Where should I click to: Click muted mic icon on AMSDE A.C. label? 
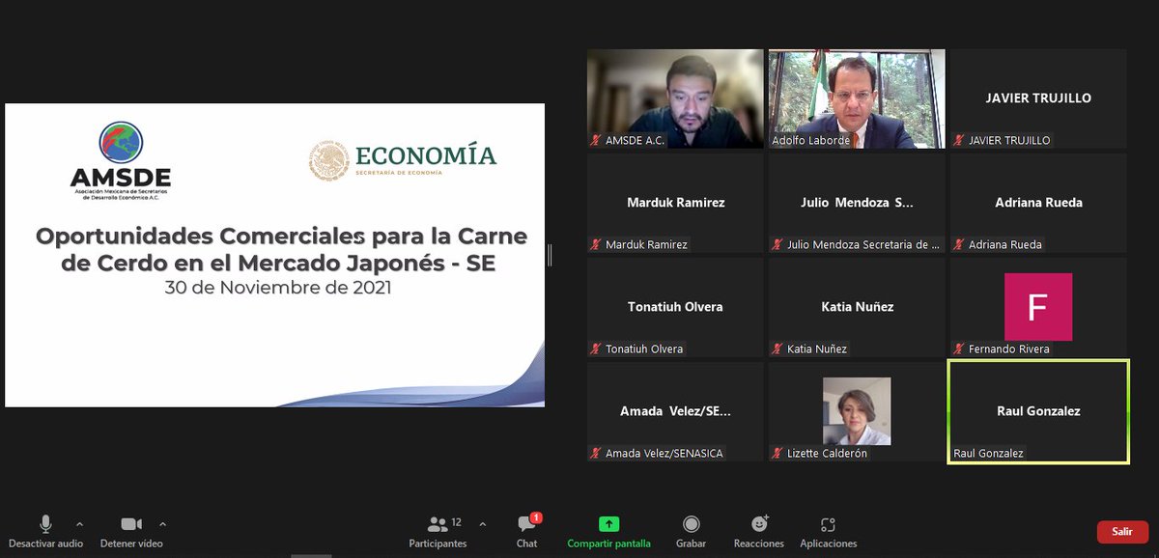(597, 140)
